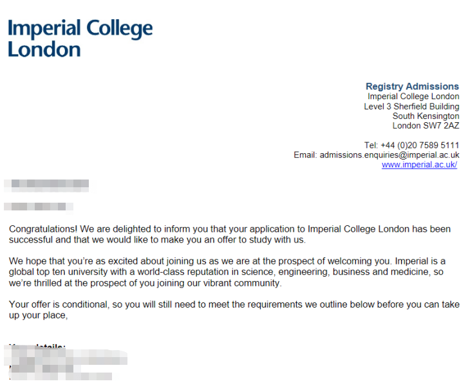Click the Registry Admissions heading
This screenshot has height=388, width=466.
point(412,86)
